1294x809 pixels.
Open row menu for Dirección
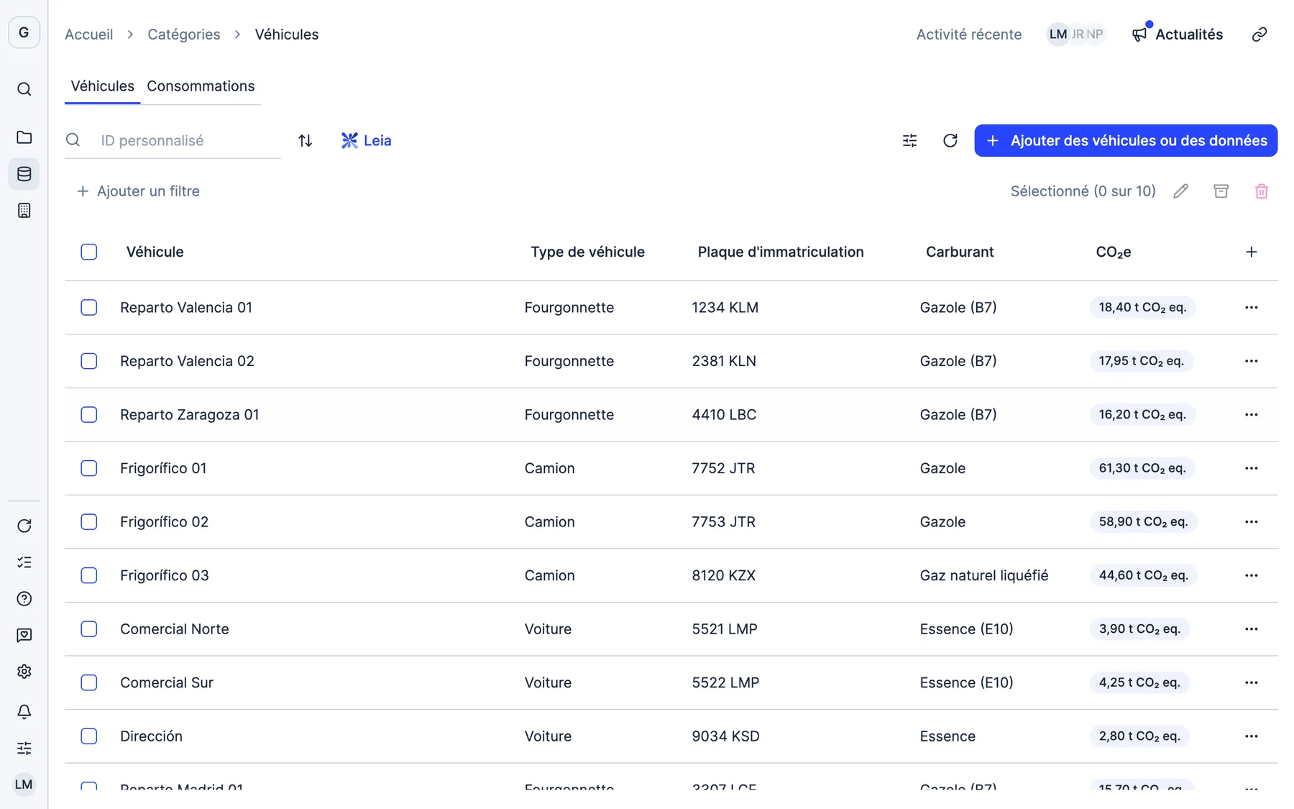click(1251, 736)
